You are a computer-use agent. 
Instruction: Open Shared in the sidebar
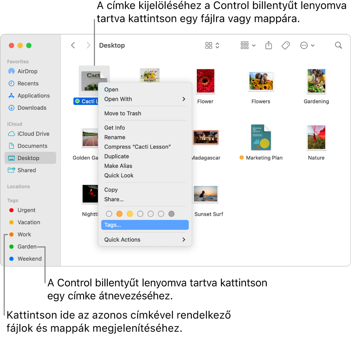coord(30,170)
